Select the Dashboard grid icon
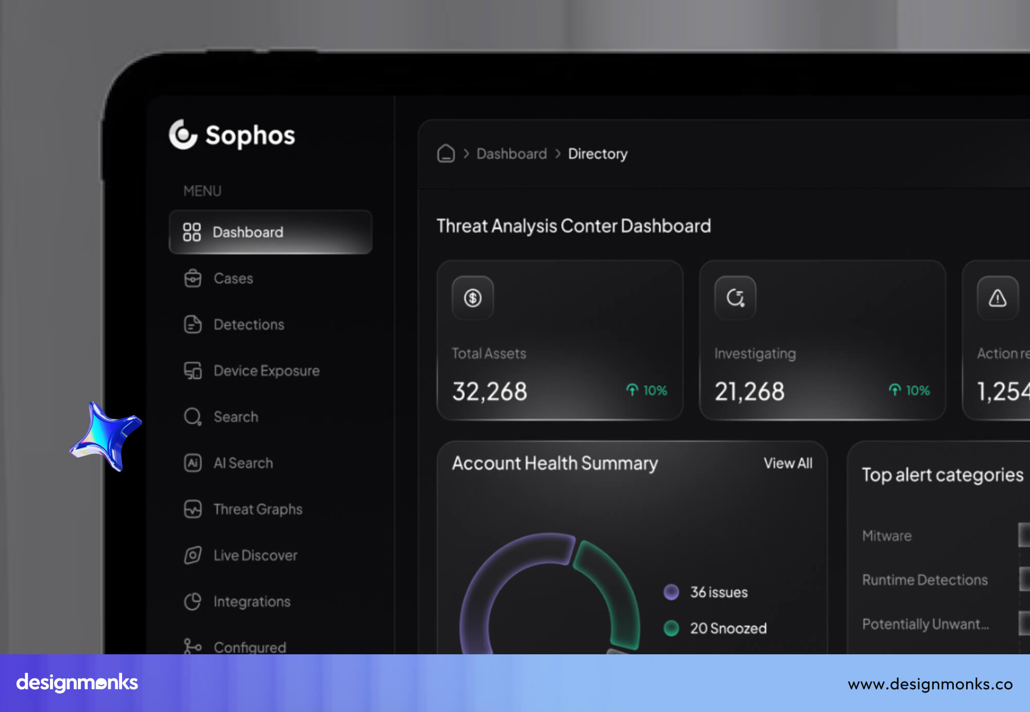Image resolution: width=1030 pixels, height=712 pixels. coord(192,232)
